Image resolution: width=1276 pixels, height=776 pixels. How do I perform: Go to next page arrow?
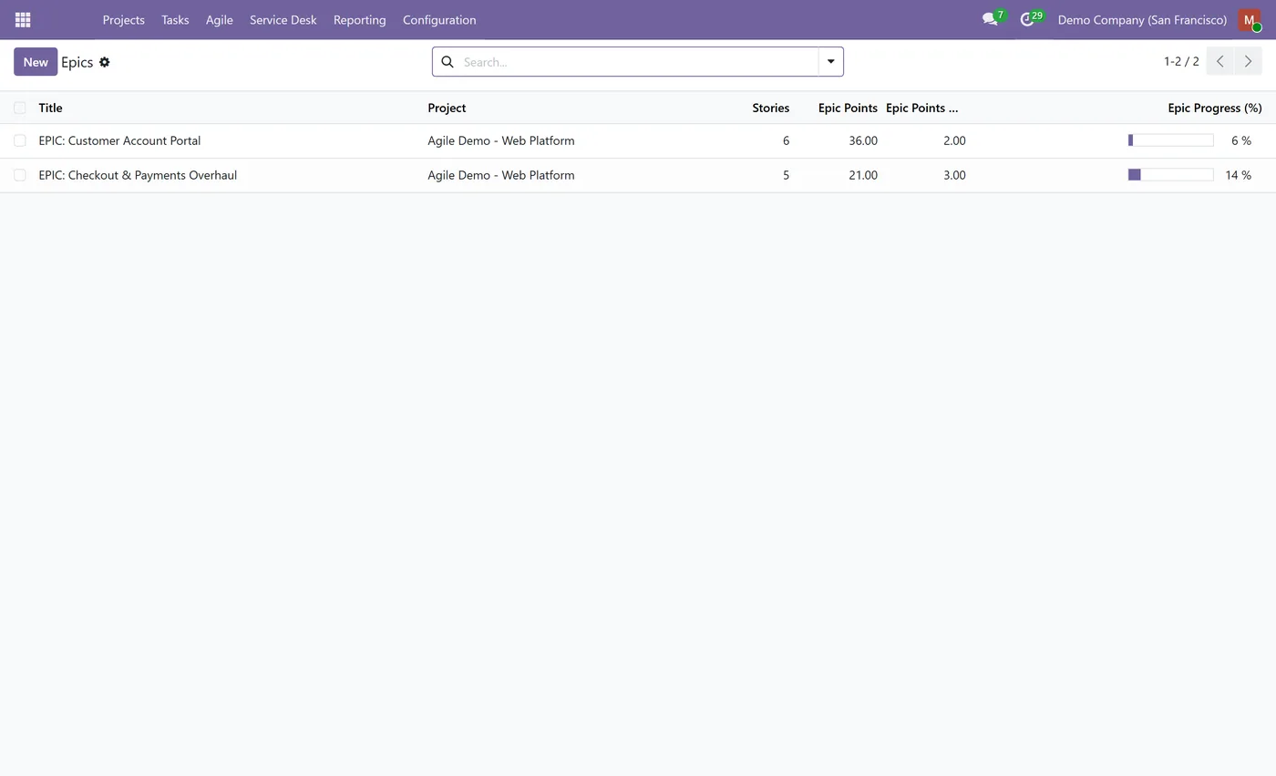point(1248,61)
